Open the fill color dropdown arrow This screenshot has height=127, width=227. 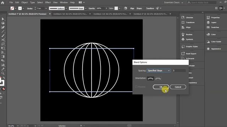click(16, 8)
